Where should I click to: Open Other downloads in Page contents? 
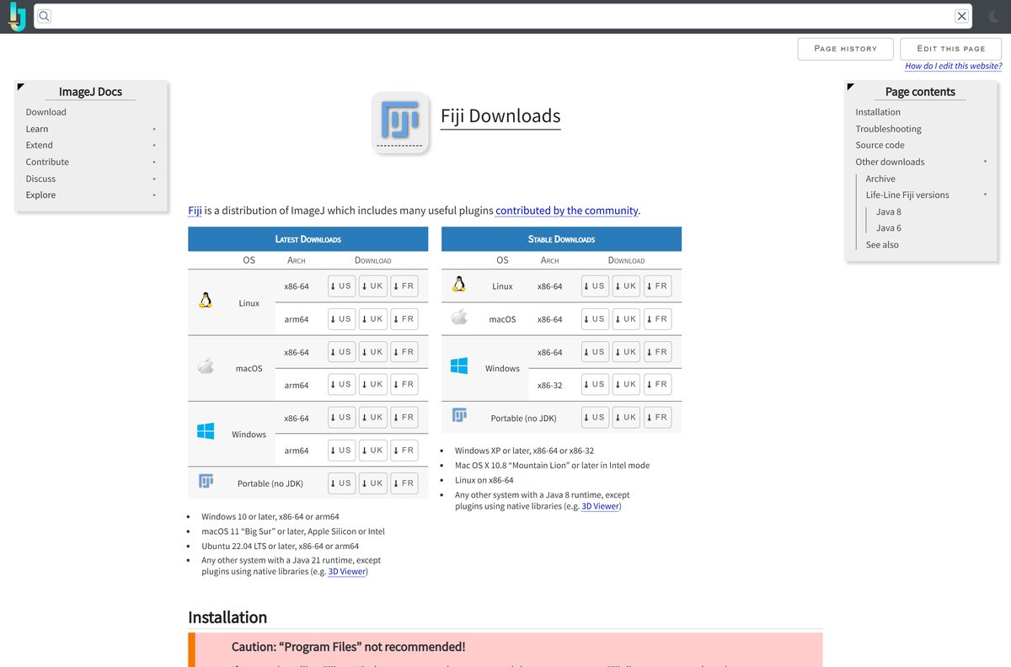pyautogui.click(x=890, y=162)
